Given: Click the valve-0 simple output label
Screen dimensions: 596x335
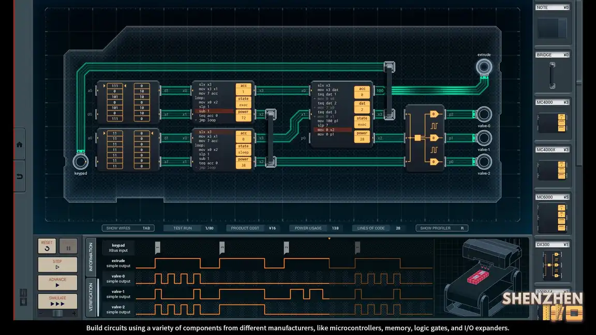Looking at the screenshot, I should 118,279.
